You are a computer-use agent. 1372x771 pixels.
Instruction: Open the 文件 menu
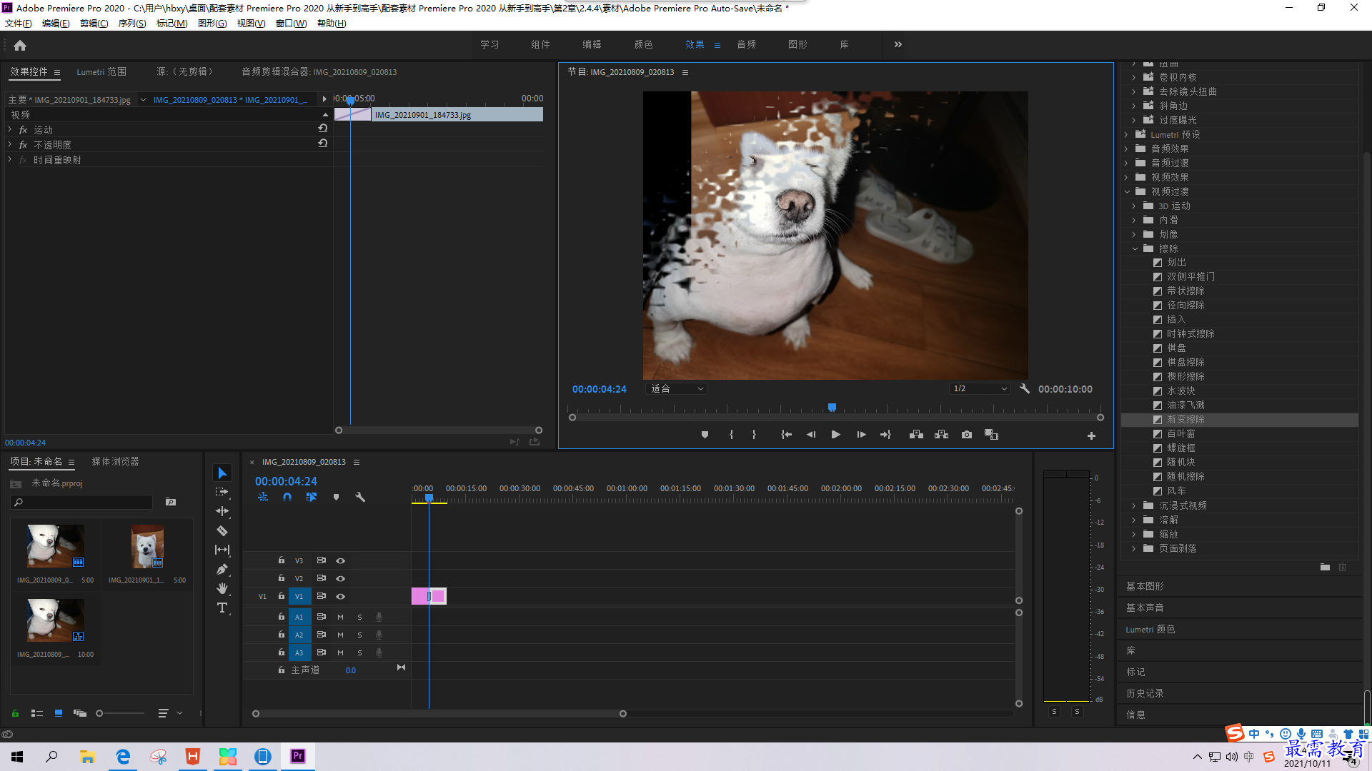pos(19,24)
